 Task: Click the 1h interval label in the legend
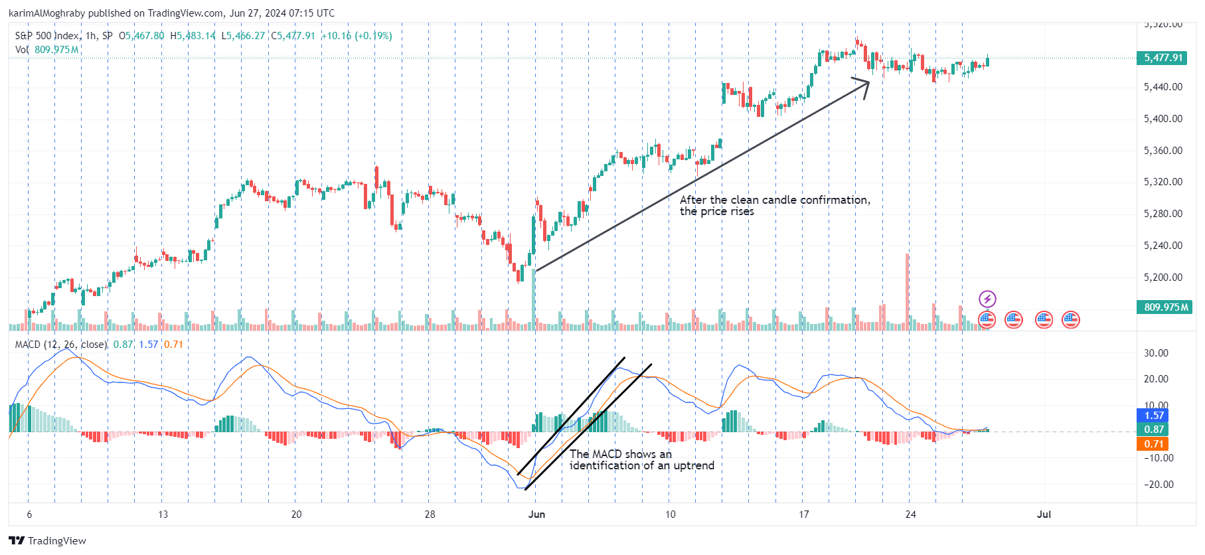pos(91,36)
